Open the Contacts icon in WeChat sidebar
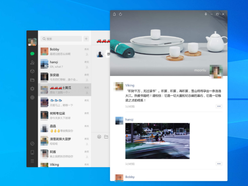 coord(32,62)
